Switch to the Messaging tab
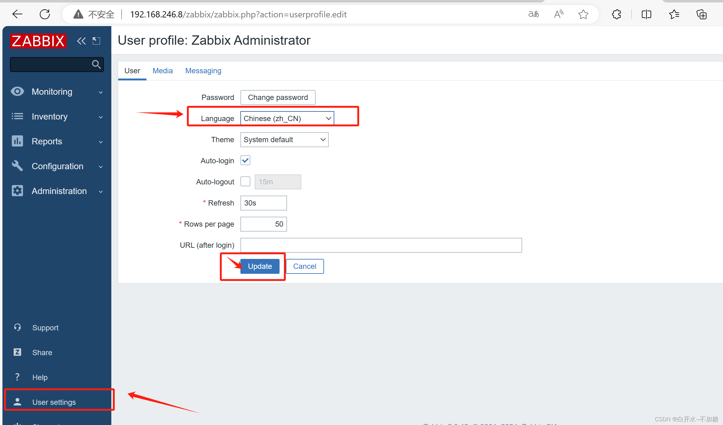This screenshot has width=723, height=425. click(x=203, y=71)
